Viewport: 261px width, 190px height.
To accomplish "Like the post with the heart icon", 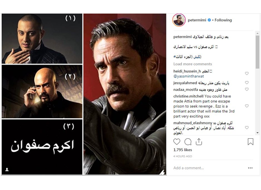I will pos(177,142).
